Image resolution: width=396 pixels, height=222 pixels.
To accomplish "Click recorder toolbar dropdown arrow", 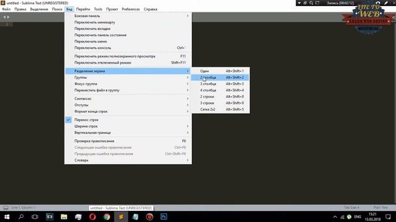I will pos(299,3).
